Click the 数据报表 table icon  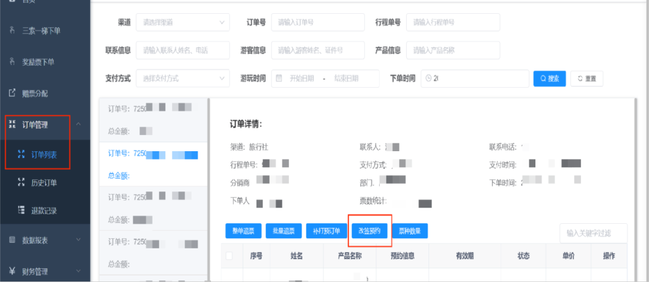click(12, 240)
